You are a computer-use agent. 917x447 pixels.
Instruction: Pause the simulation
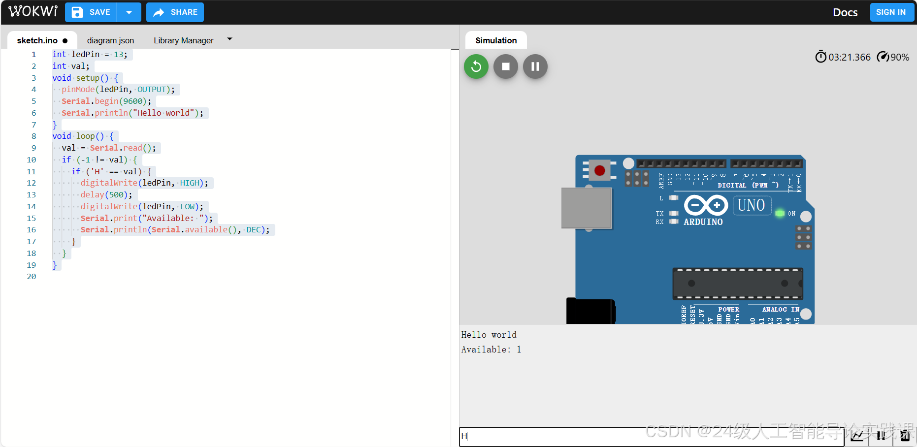point(535,66)
